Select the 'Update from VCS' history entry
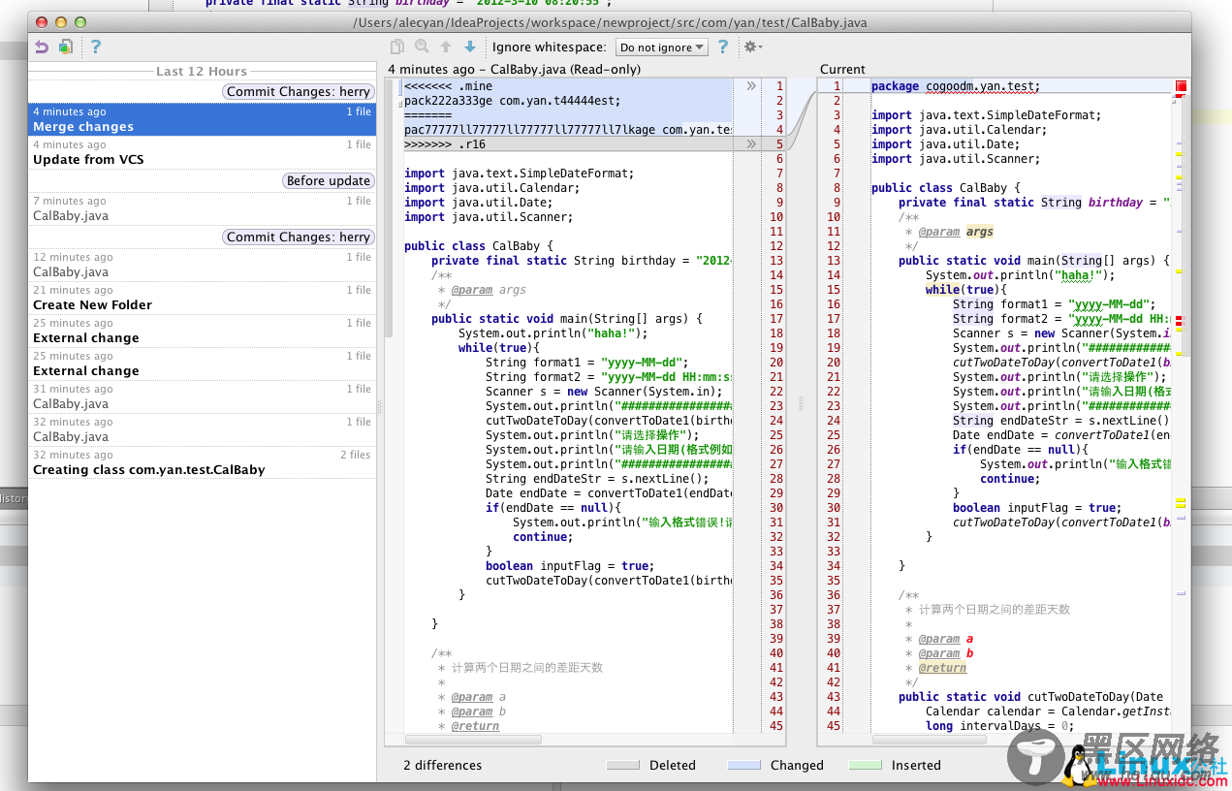This screenshot has width=1232, height=791. pyautogui.click(x=202, y=152)
